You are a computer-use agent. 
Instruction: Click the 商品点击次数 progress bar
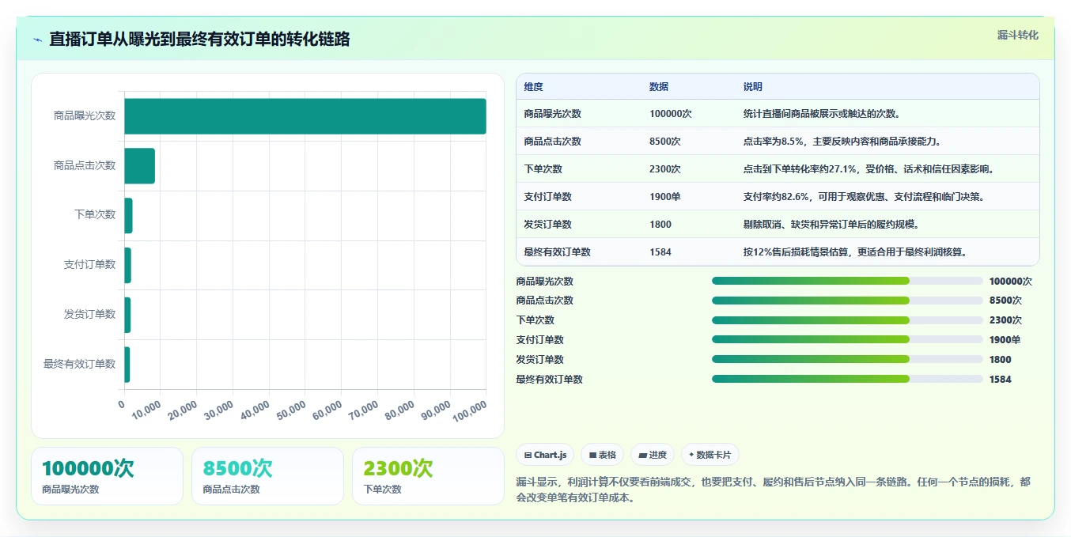pos(847,301)
